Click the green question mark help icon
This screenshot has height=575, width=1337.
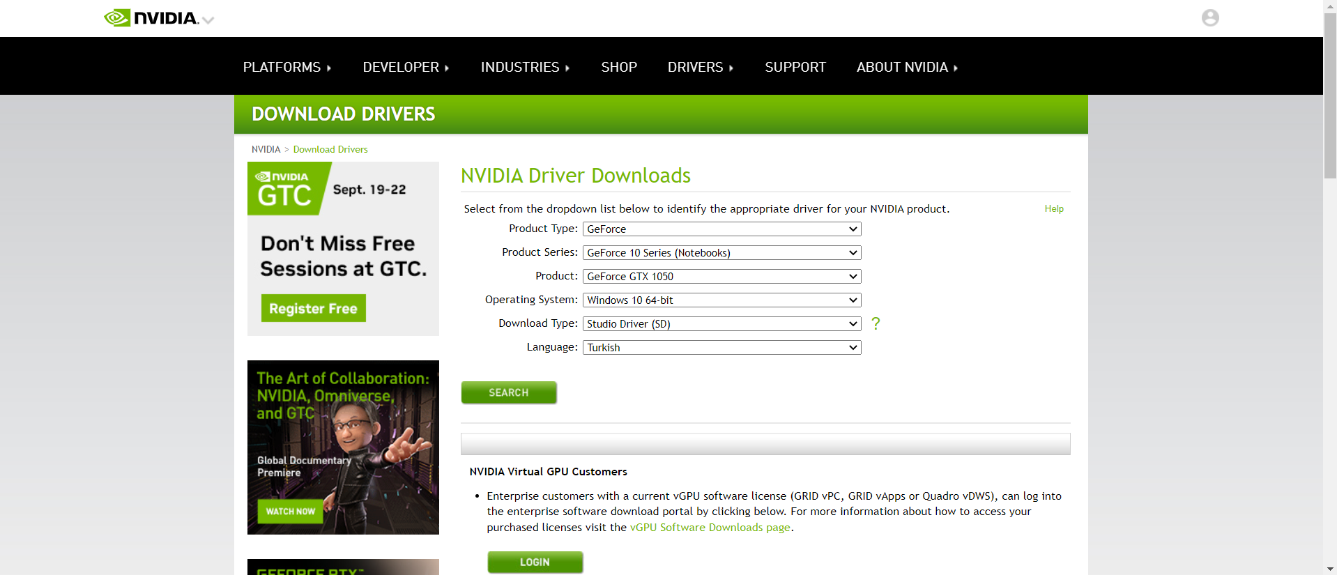tap(876, 323)
